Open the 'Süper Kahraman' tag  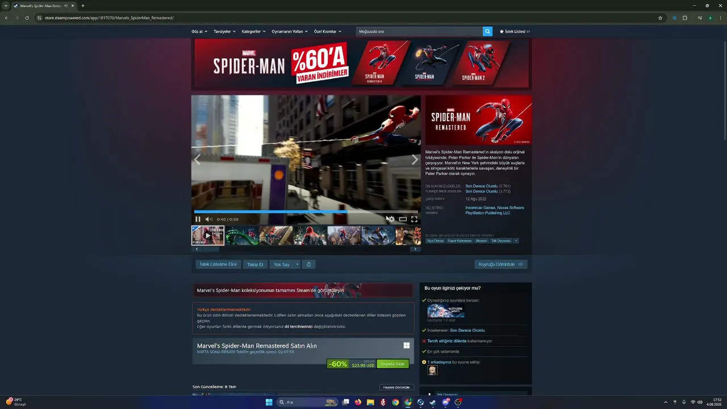(459, 241)
